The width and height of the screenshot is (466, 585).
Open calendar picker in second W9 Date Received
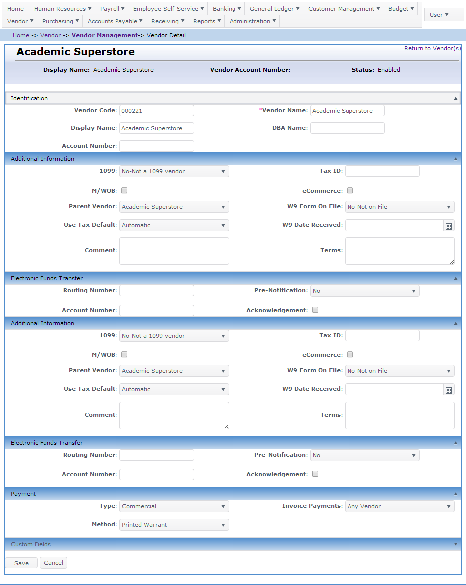449,390
